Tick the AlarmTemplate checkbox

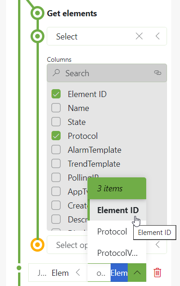(56, 150)
